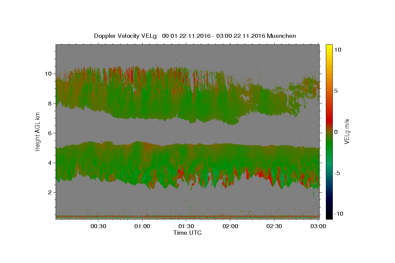Click the colorbar tick label 5

point(336,91)
